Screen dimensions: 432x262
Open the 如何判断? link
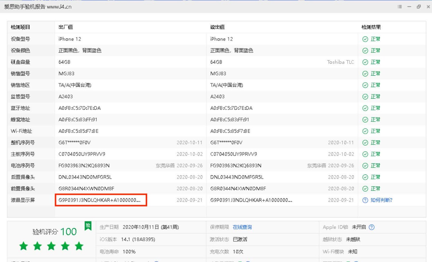[x=381, y=200]
